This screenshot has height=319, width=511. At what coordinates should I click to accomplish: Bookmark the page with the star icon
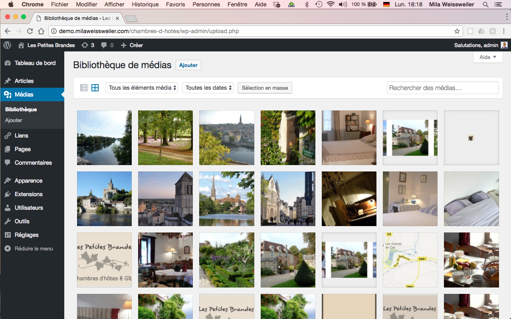tap(457, 31)
